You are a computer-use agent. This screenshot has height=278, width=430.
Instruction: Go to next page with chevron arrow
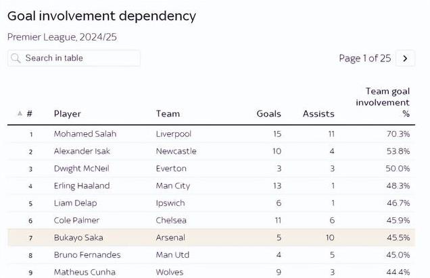(405, 58)
